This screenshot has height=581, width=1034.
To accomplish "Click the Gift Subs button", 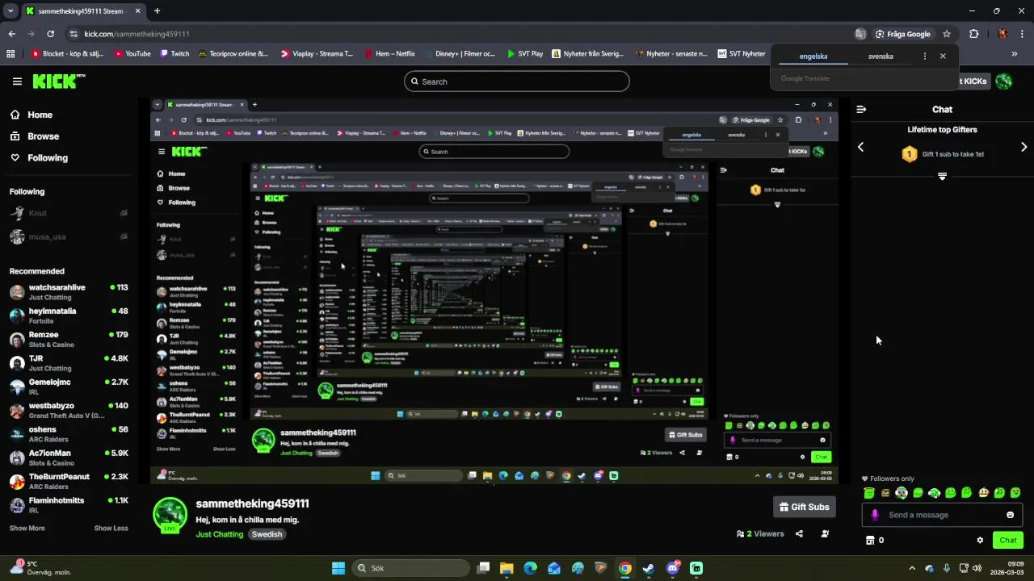I will (805, 507).
